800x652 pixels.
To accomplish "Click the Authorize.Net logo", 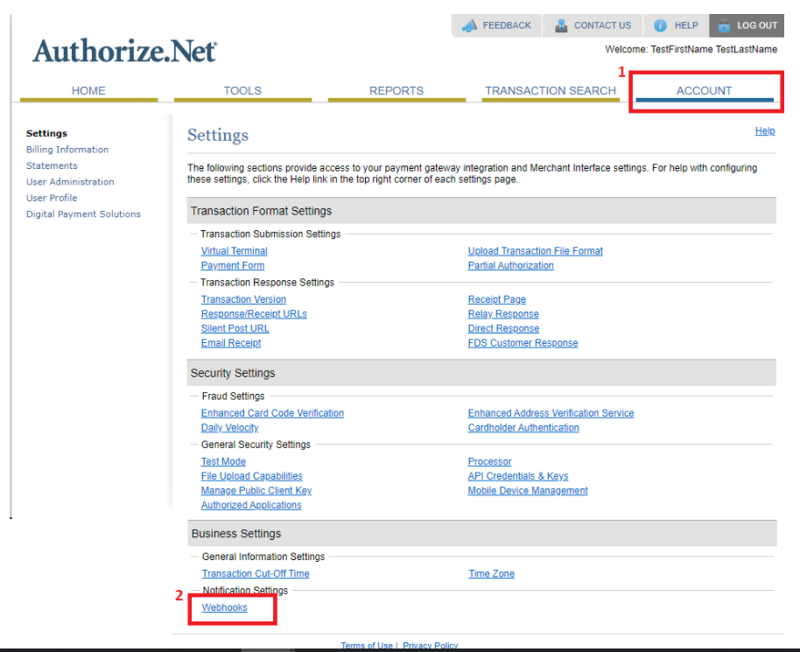I will (x=124, y=51).
